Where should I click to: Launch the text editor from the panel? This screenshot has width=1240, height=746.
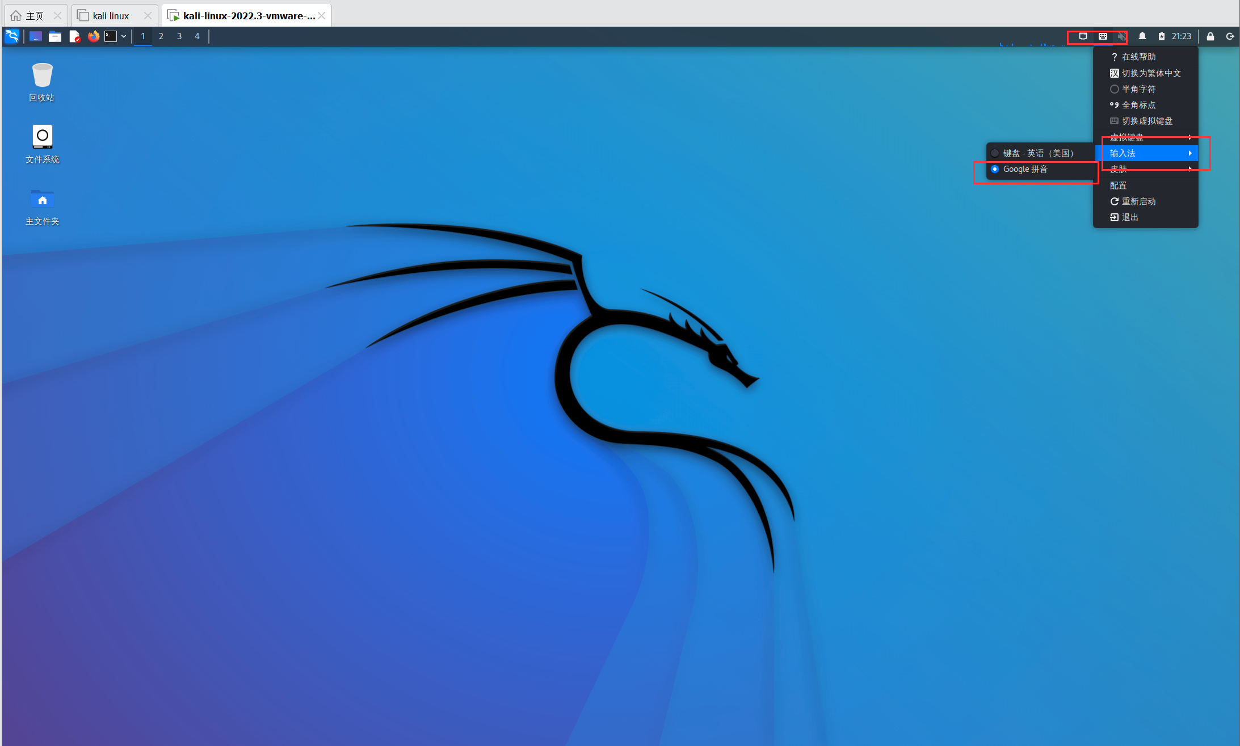coord(75,36)
